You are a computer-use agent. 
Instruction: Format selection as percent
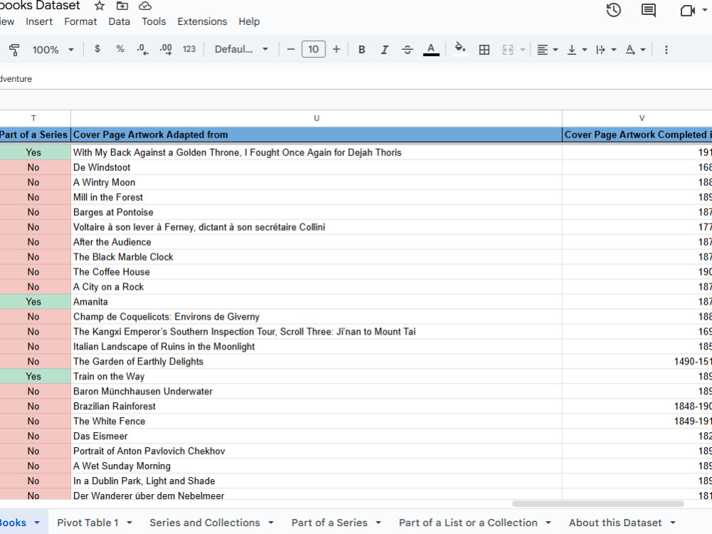[119, 49]
